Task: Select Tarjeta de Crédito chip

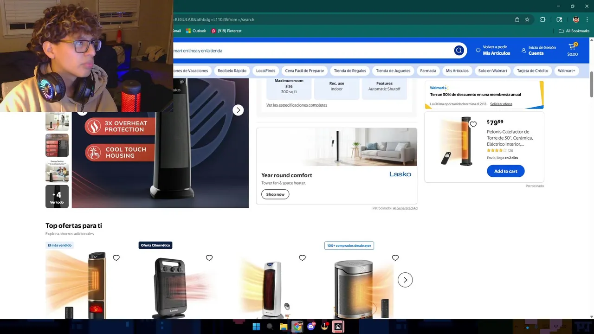Action: tap(532, 71)
